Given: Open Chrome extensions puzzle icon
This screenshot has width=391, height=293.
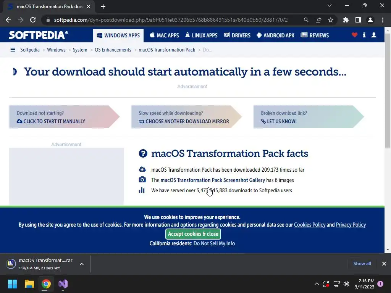Looking at the screenshot, I should click(346, 20).
